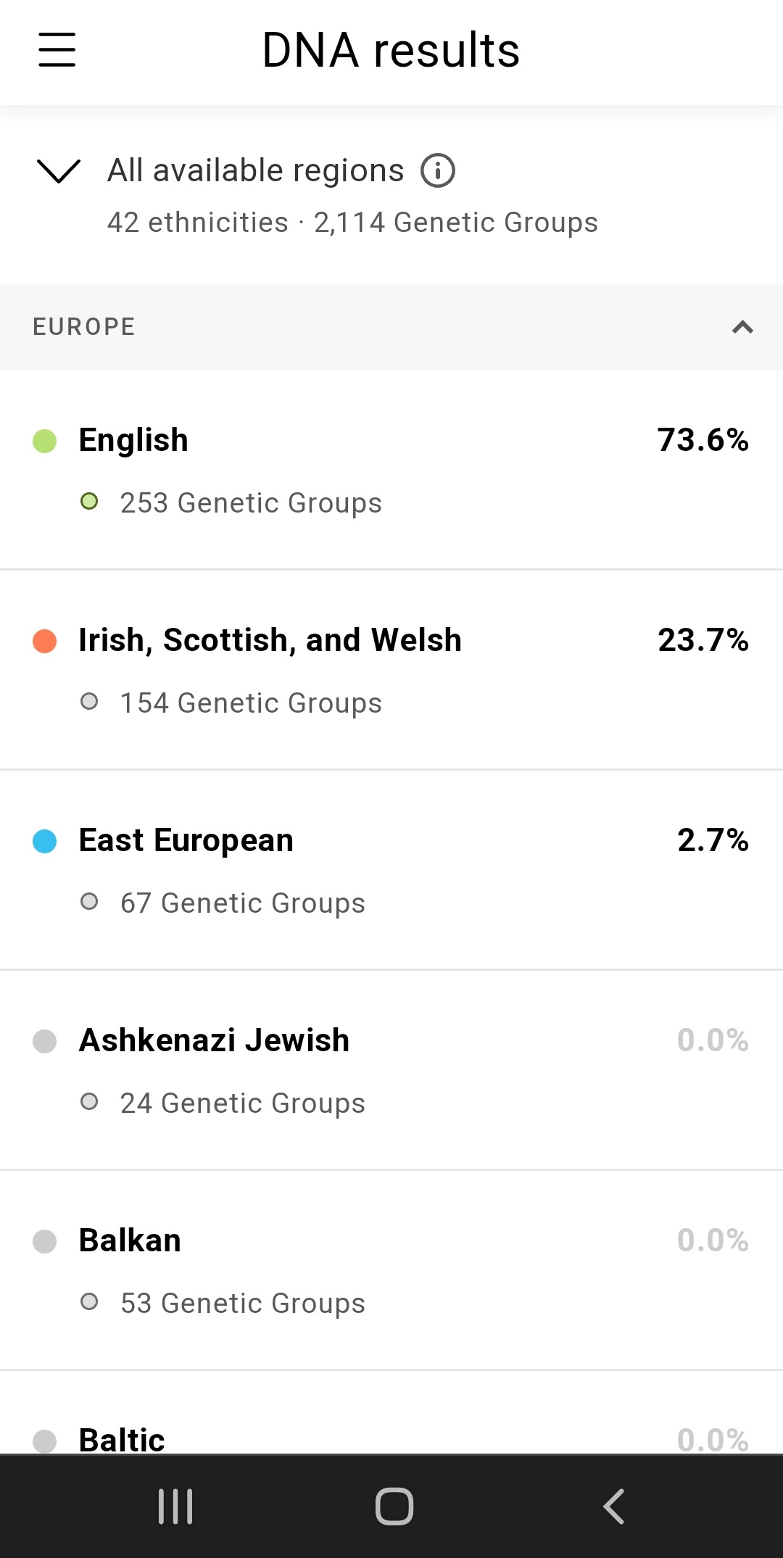Tap the Android back arrow
The width and height of the screenshot is (783, 1558).
coord(613,1507)
